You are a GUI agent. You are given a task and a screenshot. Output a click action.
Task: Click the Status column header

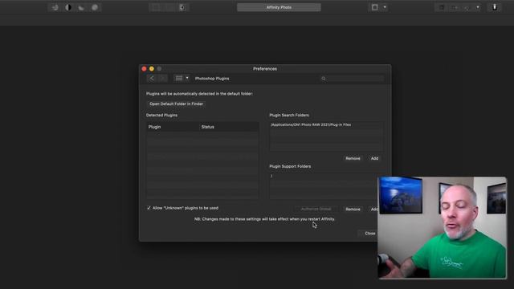229,127
